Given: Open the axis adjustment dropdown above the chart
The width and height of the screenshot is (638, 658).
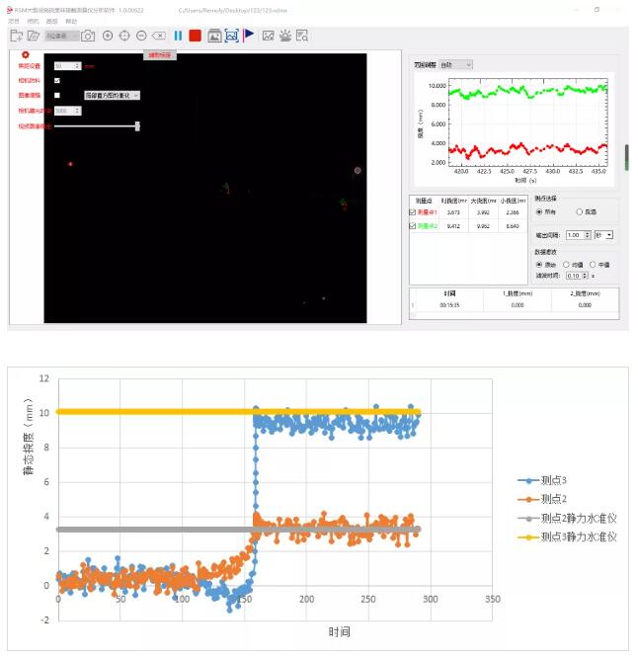Looking at the screenshot, I should [x=456, y=64].
